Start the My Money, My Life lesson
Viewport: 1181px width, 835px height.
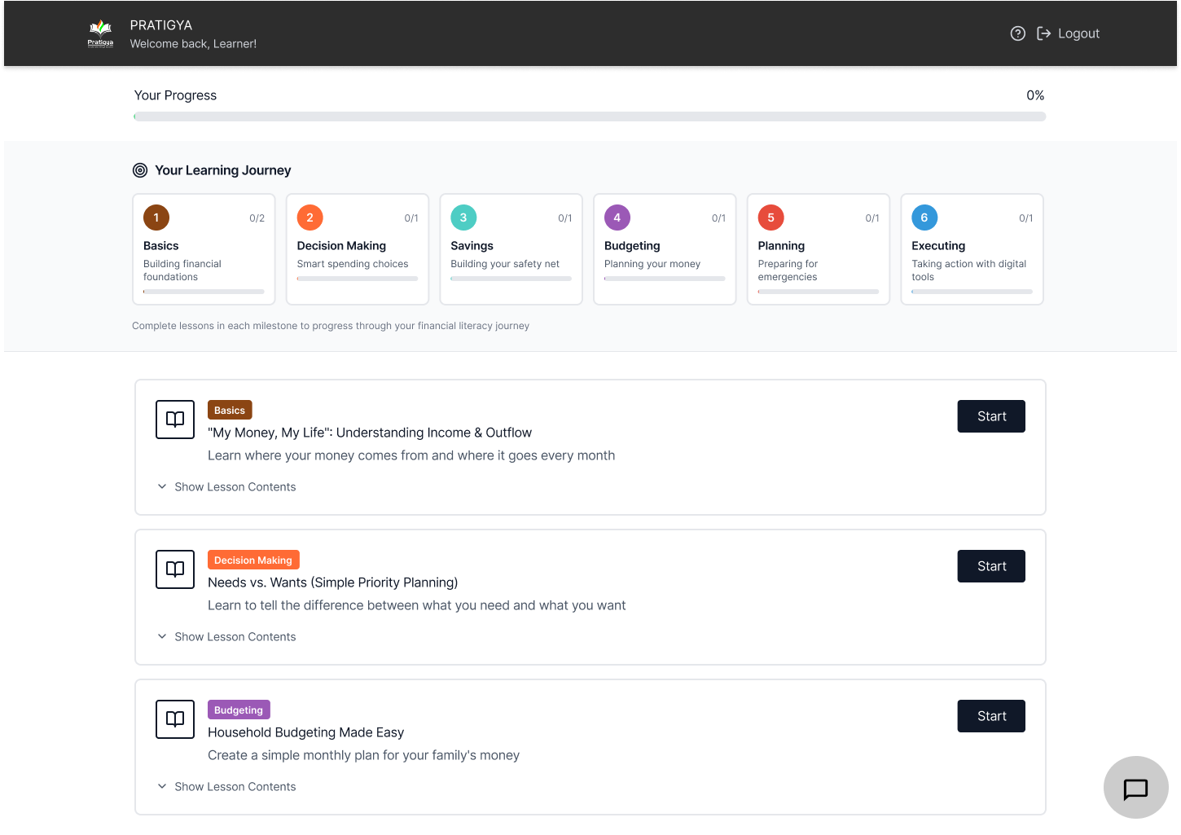coord(991,416)
